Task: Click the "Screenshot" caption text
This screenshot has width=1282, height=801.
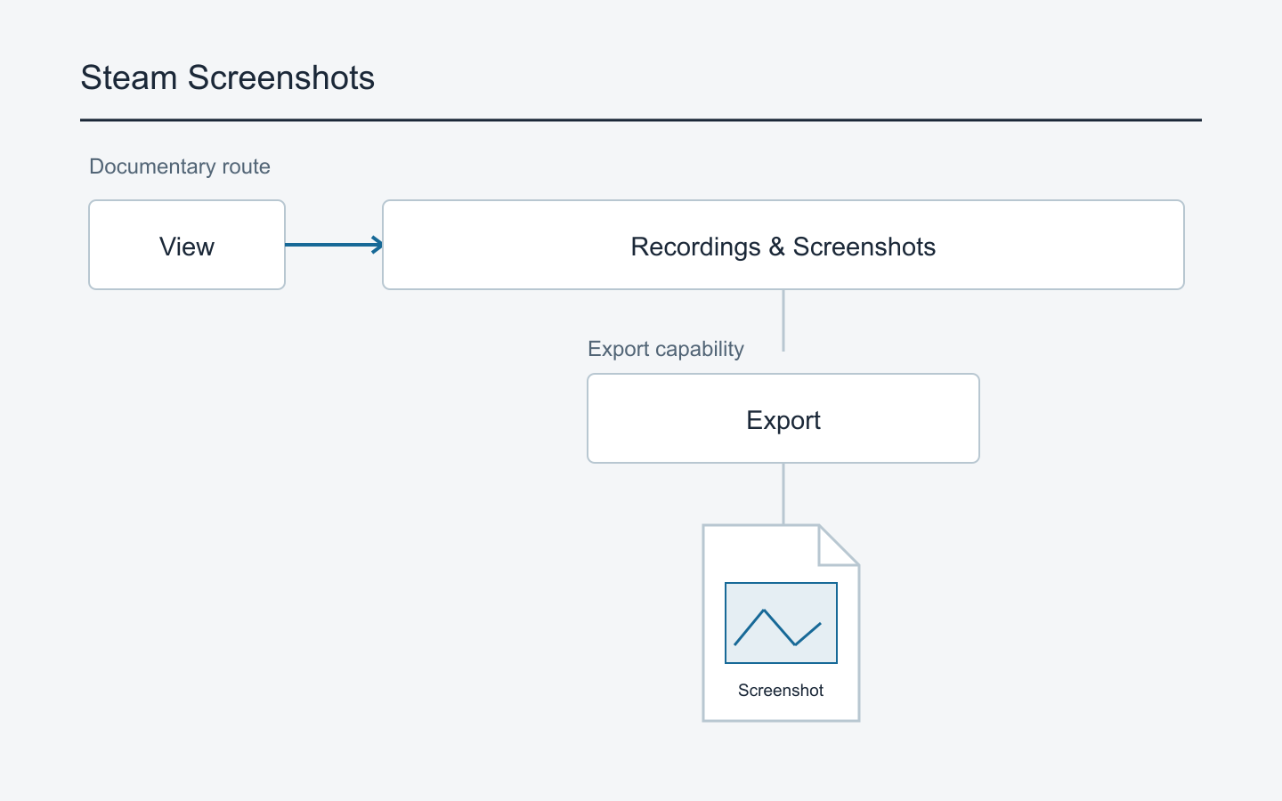Action: [x=781, y=691]
